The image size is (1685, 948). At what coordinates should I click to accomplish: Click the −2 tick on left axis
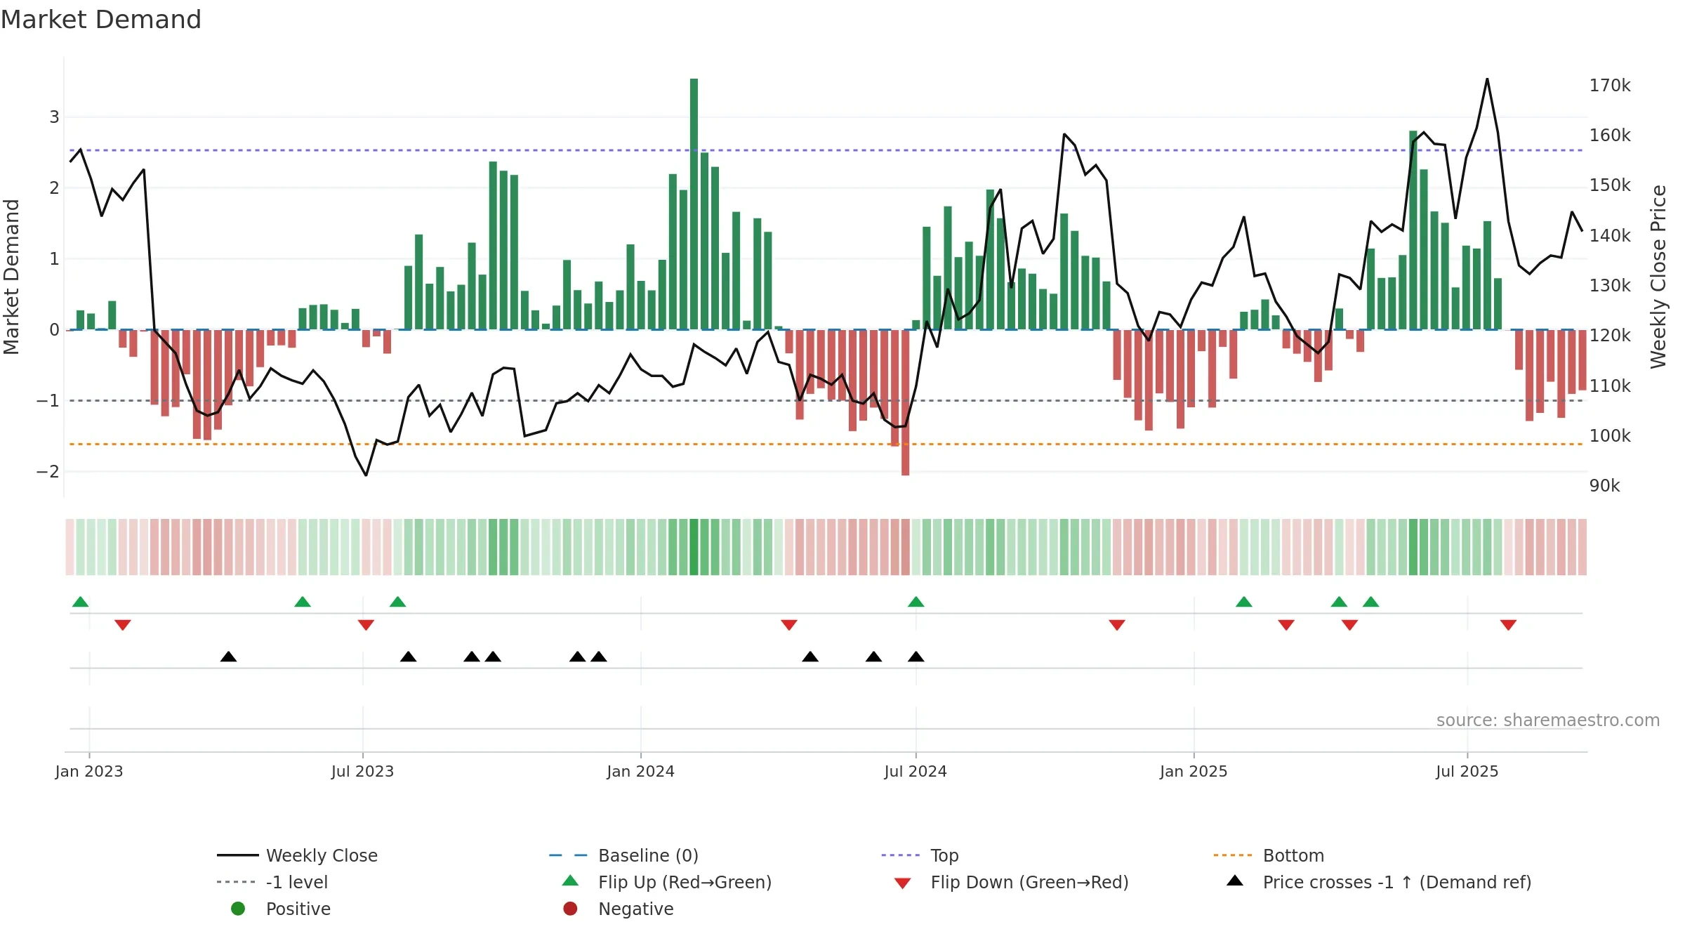pyautogui.click(x=48, y=472)
